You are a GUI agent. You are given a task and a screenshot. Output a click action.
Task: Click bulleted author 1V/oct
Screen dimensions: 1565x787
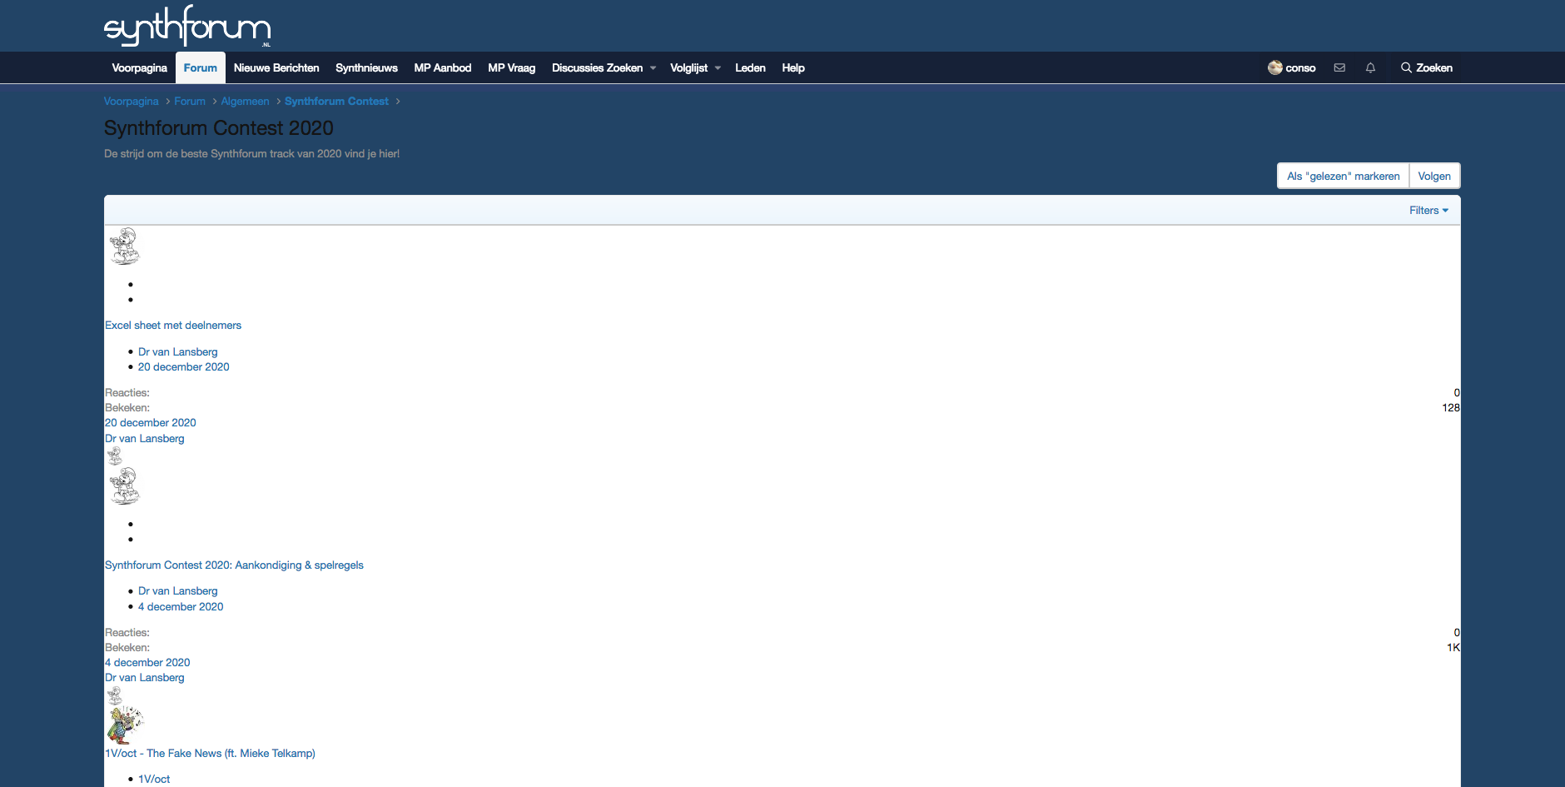[154, 780]
